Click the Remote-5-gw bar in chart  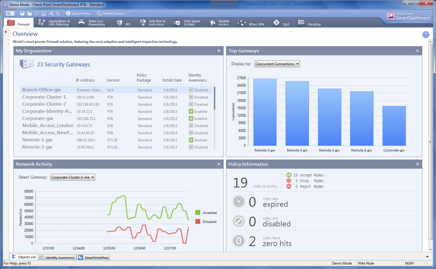(x=265, y=112)
